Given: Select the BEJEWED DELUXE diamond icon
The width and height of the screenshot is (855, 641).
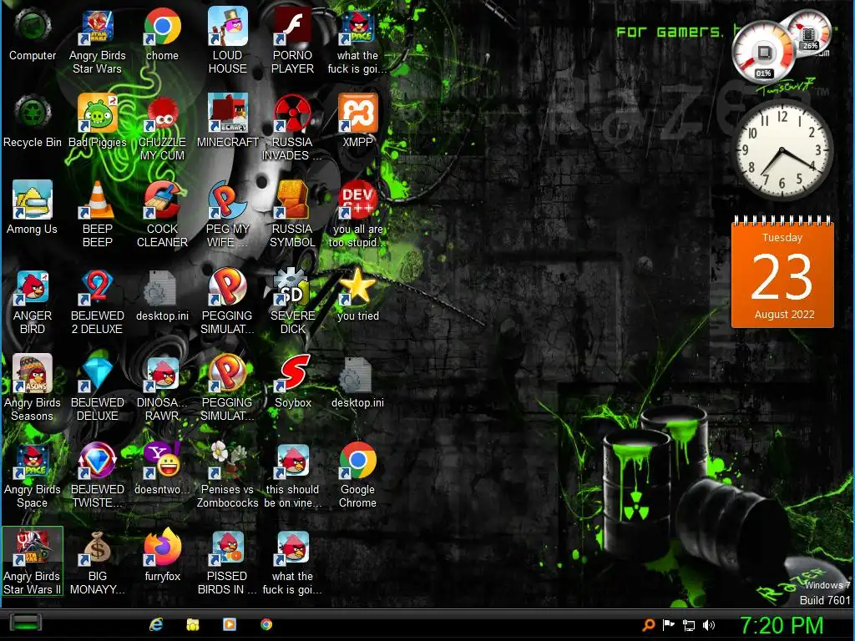Looking at the screenshot, I should (97, 388).
